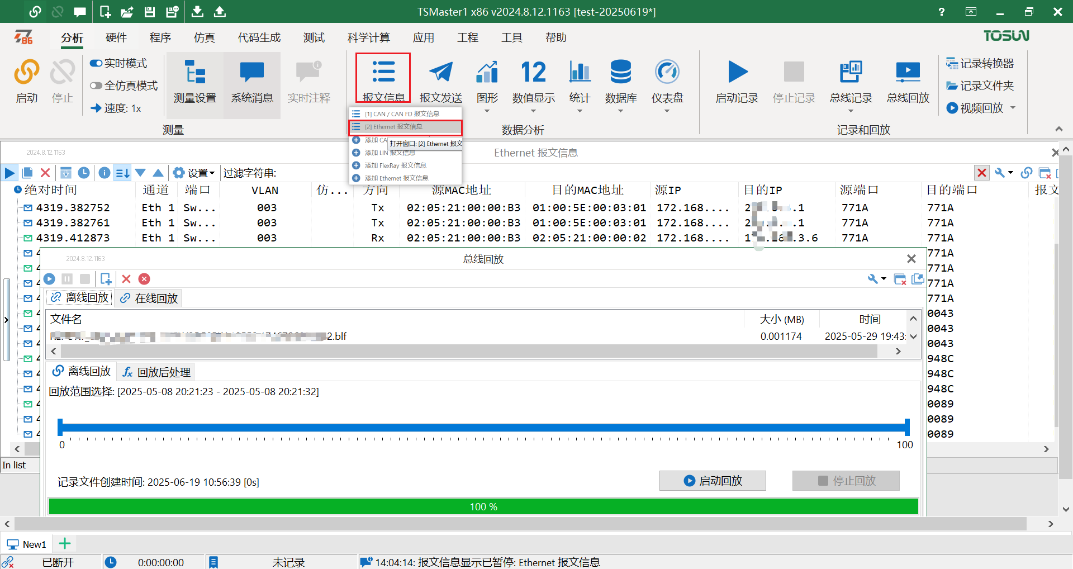Open 测量设置 measurement setup
Viewport: 1073px width, 569px height.
[195, 81]
